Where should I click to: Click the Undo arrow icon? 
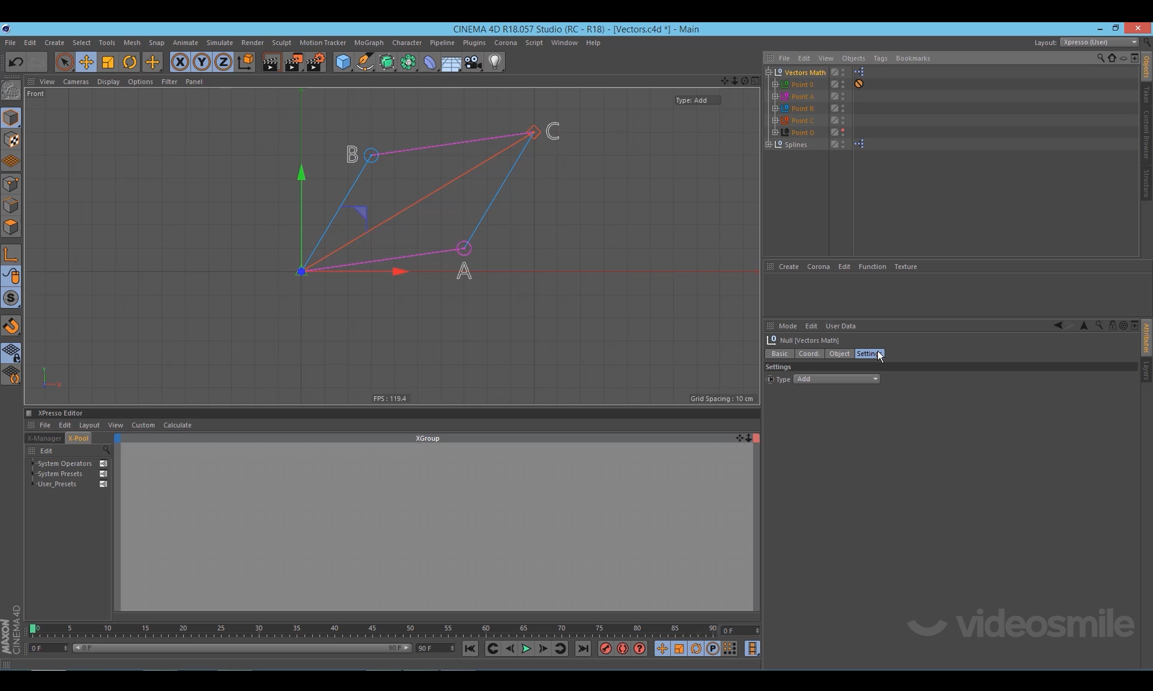pos(16,62)
